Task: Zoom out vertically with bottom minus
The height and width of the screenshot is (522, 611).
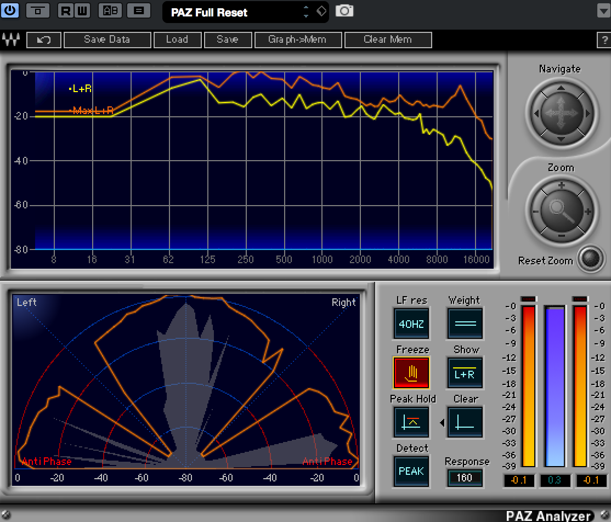Action: 561,236
